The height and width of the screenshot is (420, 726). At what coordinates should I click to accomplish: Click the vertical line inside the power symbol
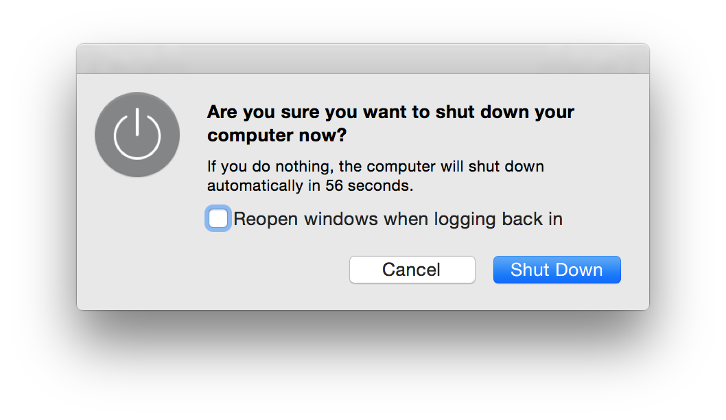pos(137,122)
